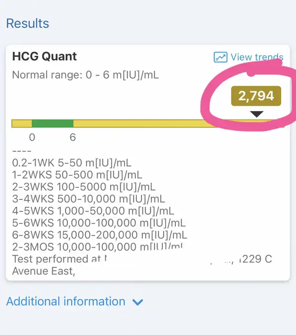Screen dimensions: 296x335
Task: Click the Additional information text
Action: click(x=66, y=302)
